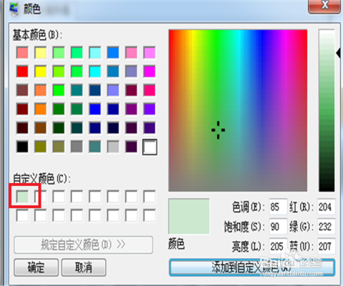Close the 颜色 dialog window
The height and width of the screenshot is (286, 343).
[x=324, y=6]
